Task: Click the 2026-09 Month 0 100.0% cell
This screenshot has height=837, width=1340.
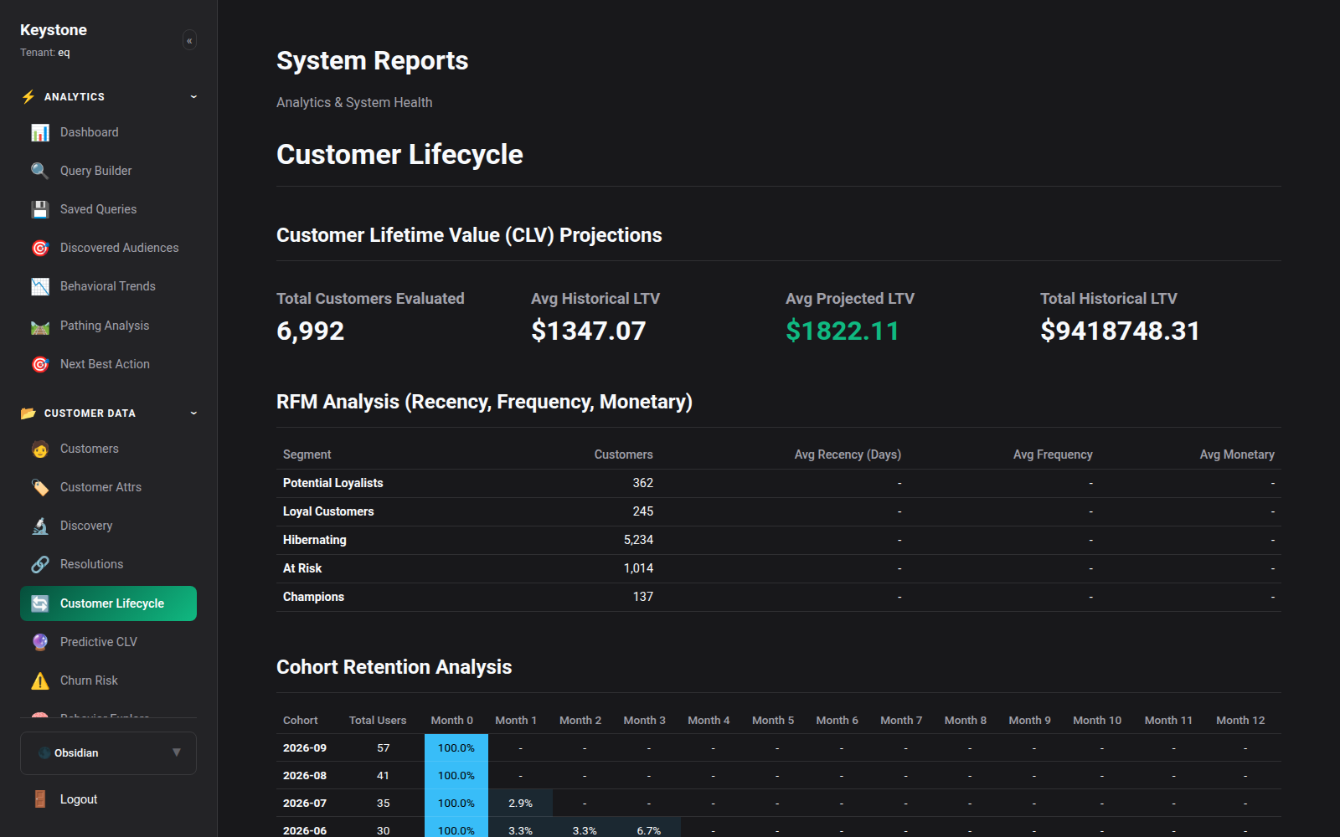Action: pos(456,748)
